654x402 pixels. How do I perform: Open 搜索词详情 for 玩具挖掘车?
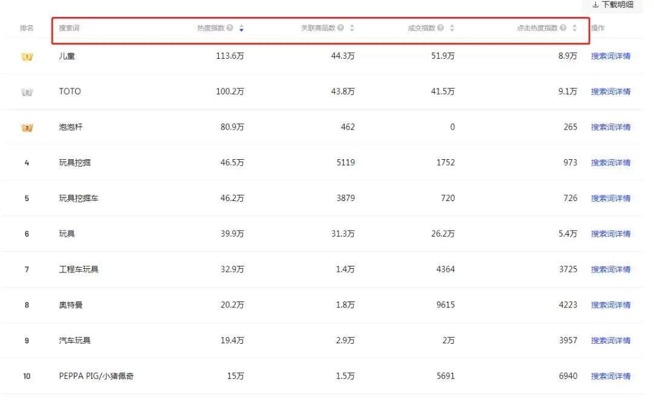pos(610,199)
